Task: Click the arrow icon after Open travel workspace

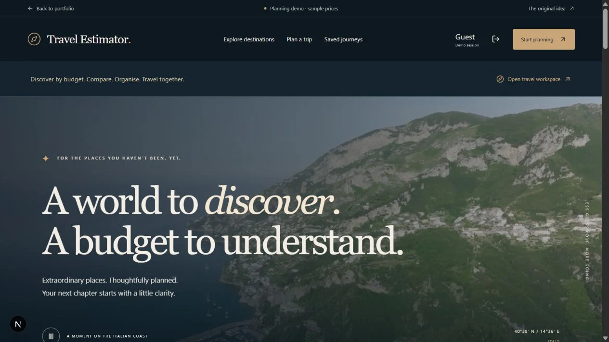Action: click(x=568, y=79)
